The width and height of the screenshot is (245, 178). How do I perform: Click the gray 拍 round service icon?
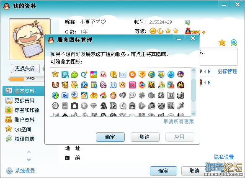coord(84,106)
